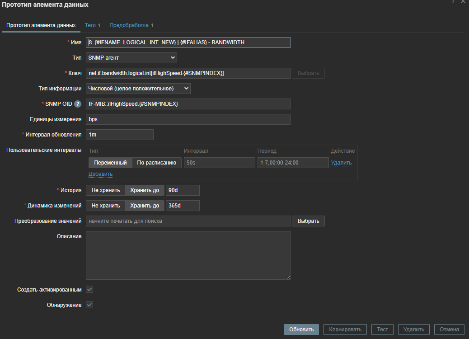Switch to the Теги tab
Viewport: 469px width, 339px height.
pos(92,25)
